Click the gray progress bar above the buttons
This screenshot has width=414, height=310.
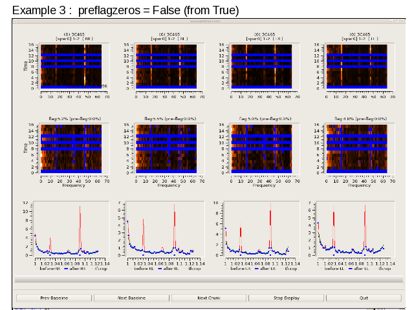tap(209, 279)
